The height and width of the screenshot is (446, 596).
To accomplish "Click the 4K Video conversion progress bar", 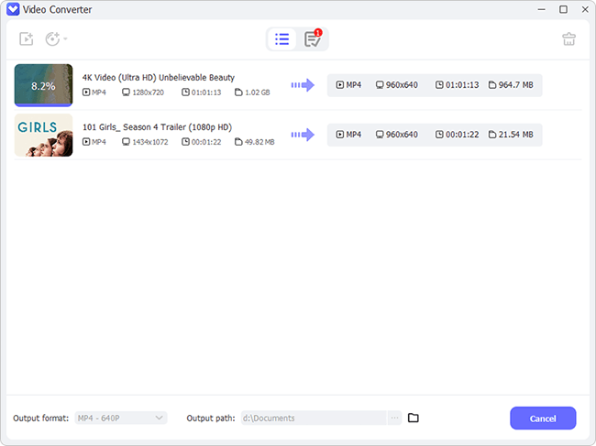I will click(43, 105).
